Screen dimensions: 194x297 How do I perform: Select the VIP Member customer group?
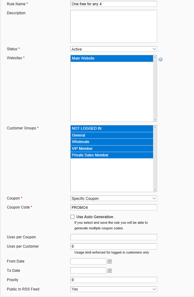[112, 149]
